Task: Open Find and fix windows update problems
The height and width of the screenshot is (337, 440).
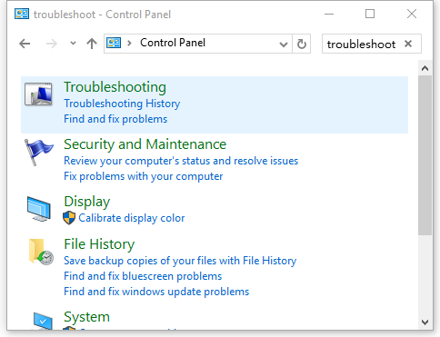Action: (x=156, y=292)
